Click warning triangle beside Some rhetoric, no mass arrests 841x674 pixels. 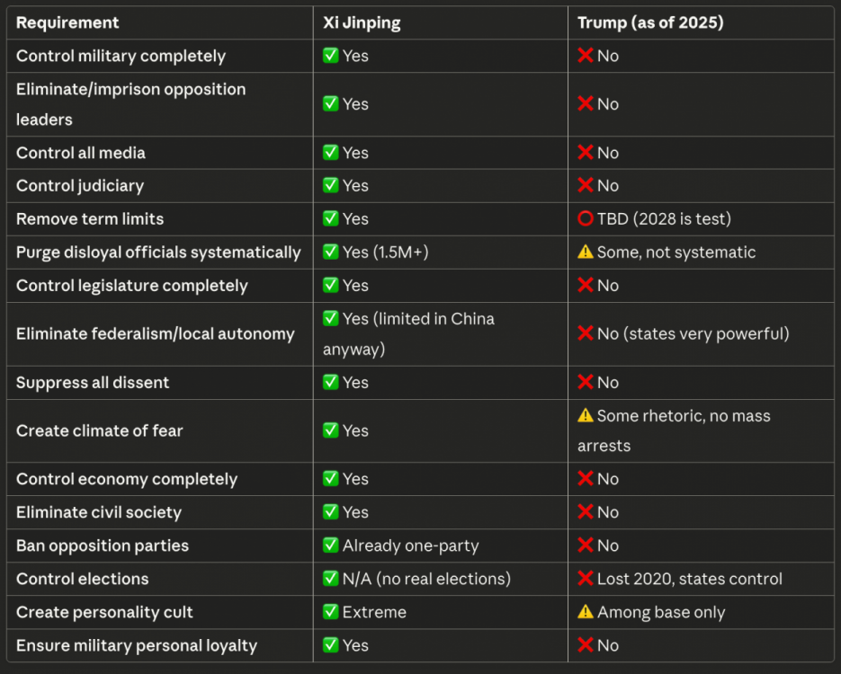(x=586, y=416)
